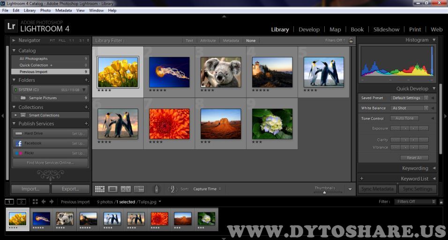Add a new folder with plus icon

pyautogui.click(x=86, y=80)
